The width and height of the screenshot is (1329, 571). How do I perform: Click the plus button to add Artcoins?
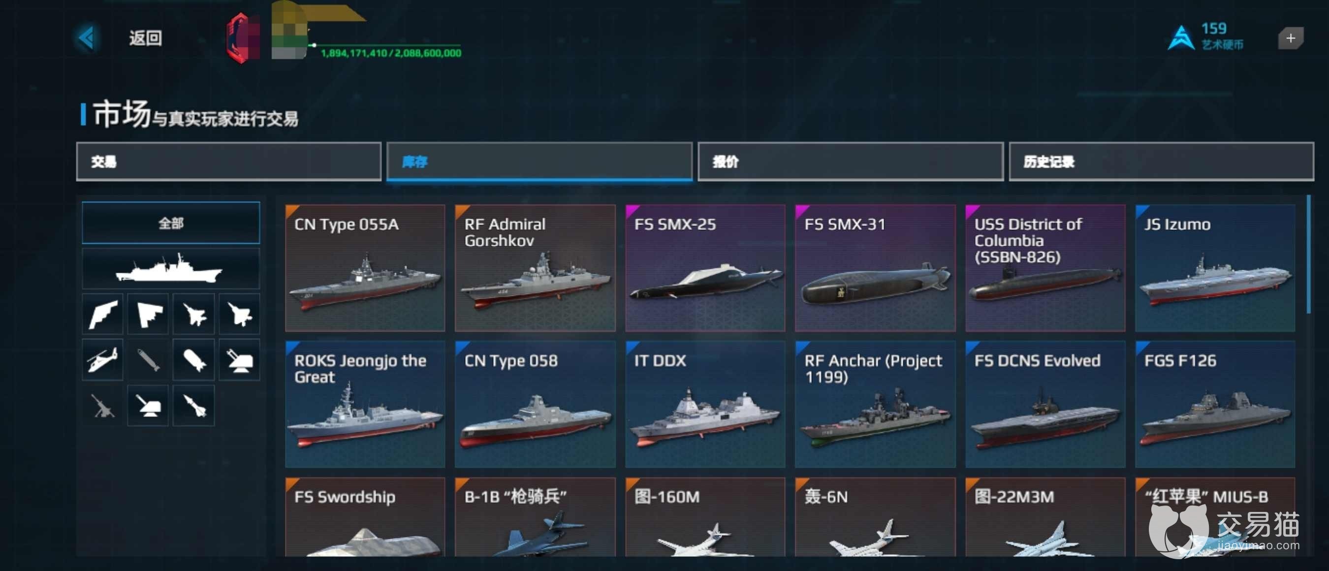click(x=1290, y=38)
